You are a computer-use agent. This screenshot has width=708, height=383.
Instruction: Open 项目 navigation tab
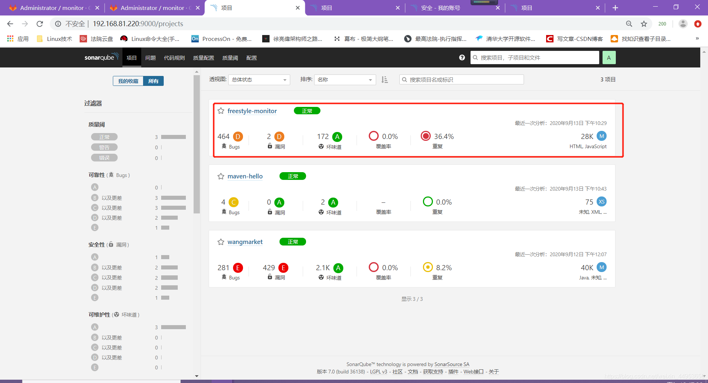(x=132, y=58)
